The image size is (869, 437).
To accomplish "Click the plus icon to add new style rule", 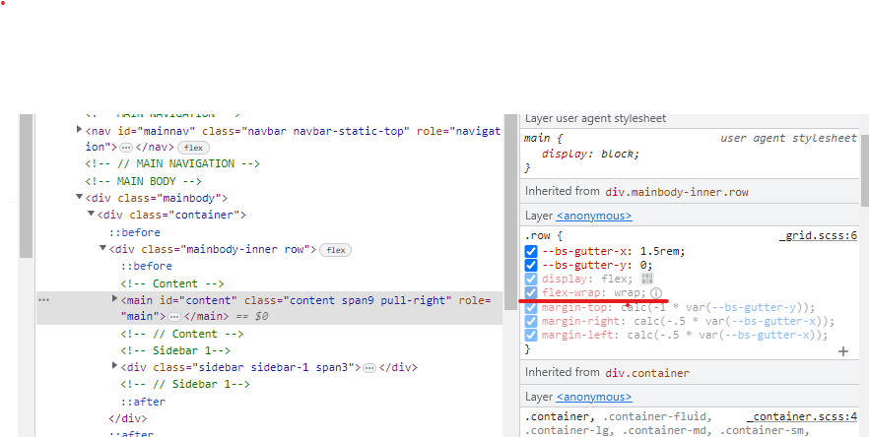I will [843, 351].
